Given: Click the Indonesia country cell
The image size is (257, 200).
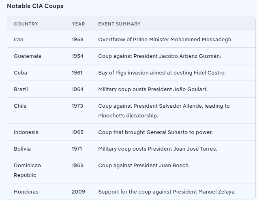Looking at the screenshot, I should pyautogui.click(x=26, y=132).
